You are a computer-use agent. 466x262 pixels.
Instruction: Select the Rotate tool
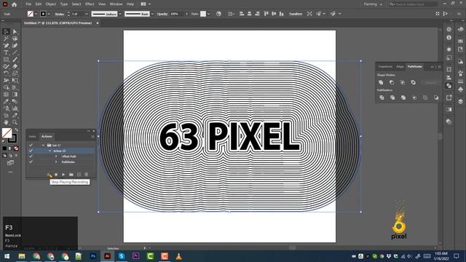tap(6, 74)
